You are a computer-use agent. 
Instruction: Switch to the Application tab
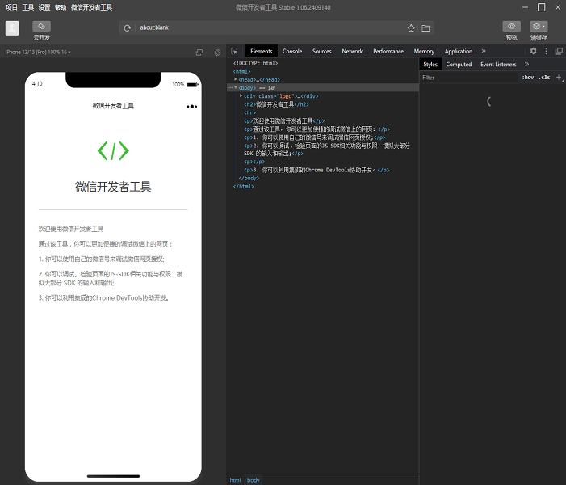pos(458,51)
